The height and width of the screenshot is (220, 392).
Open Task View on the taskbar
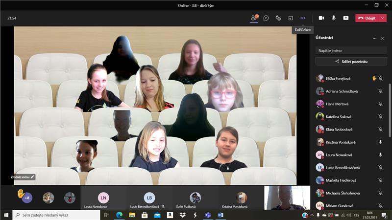(x=106, y=215)
